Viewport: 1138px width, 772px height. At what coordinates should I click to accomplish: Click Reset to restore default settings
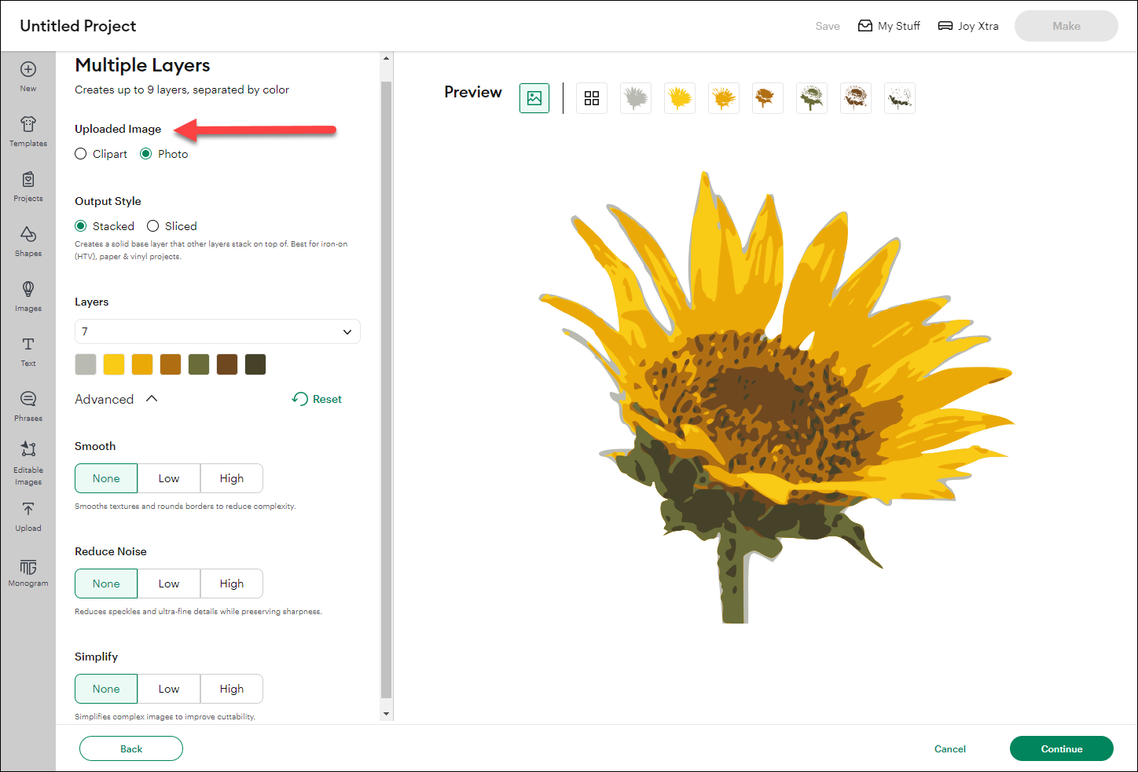pos(317,398)
